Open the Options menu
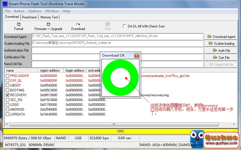The height and width of the screenshot is (150, 241). [35, 11]
